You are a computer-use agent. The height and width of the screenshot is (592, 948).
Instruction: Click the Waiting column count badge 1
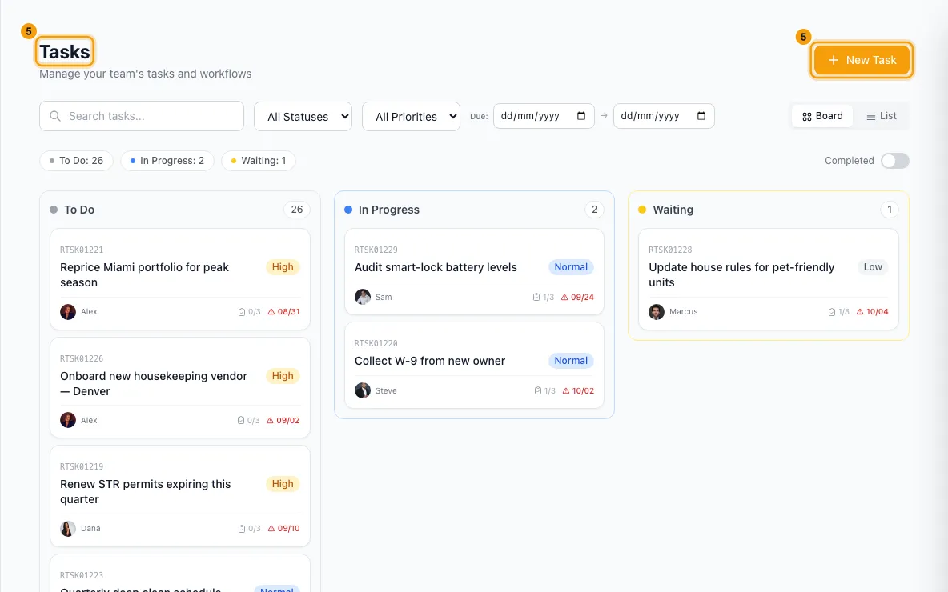[x=890, y=210]
